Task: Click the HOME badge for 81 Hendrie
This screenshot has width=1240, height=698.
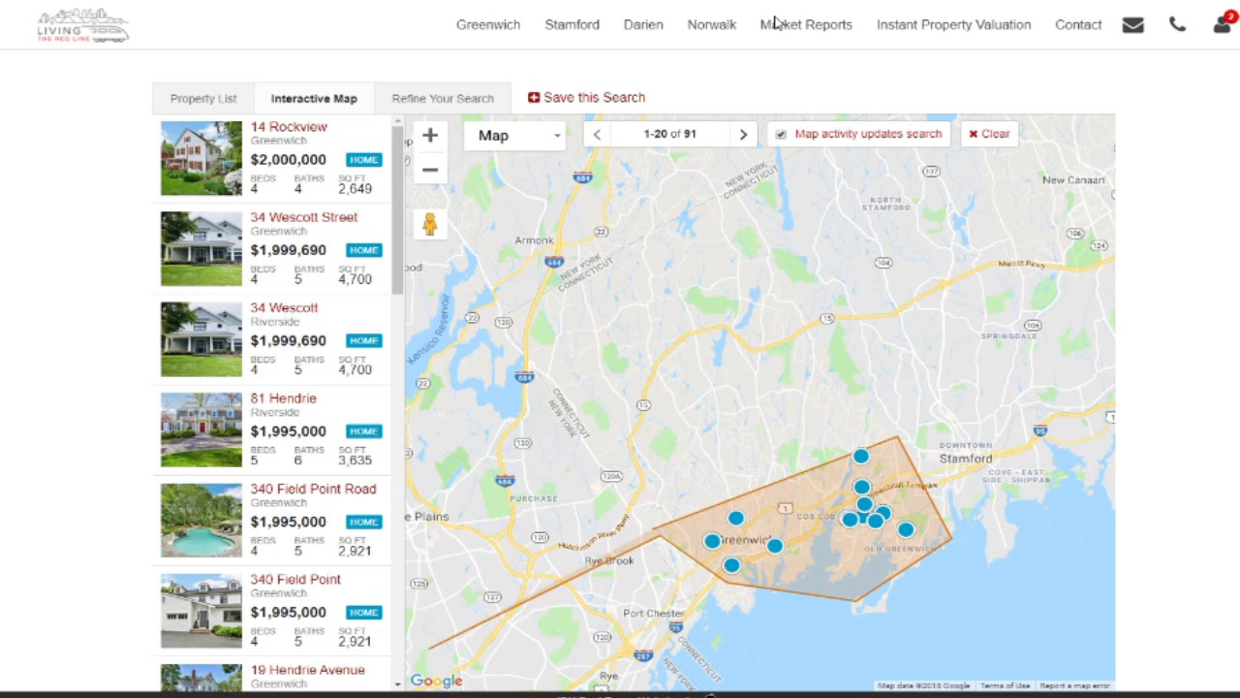Action: click(364, 431)
